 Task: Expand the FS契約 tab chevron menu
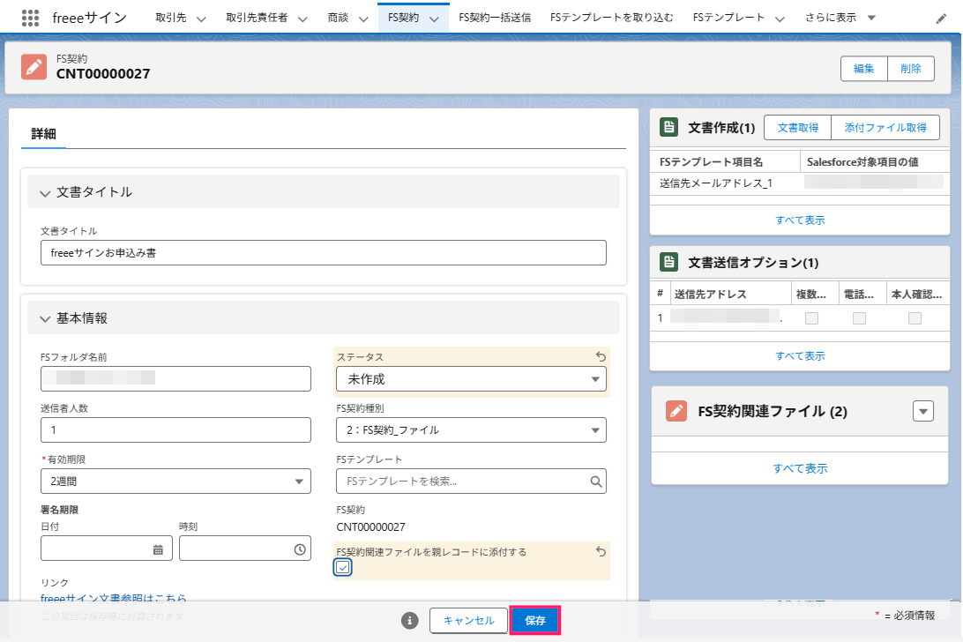tap(434, 19)
